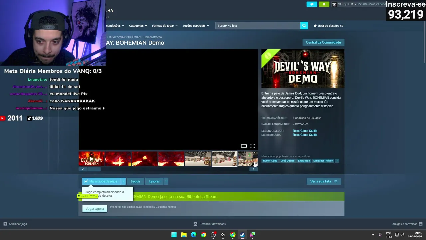Viewport: 426px width, 240px height.
Task: Enter fullscreen on the video player
Action: pos(253,146)
